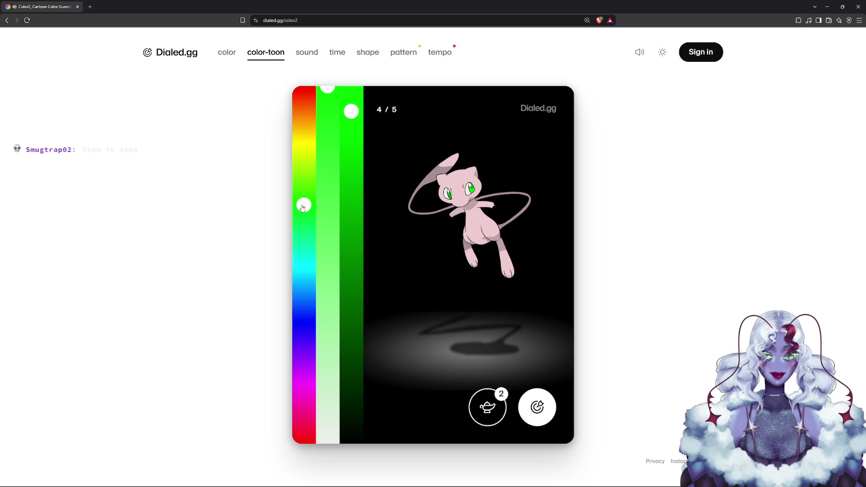This screenshot has height=487, width=866.
Task: Open the Brave Shields lion icon
Action: (x=599, y=20)
